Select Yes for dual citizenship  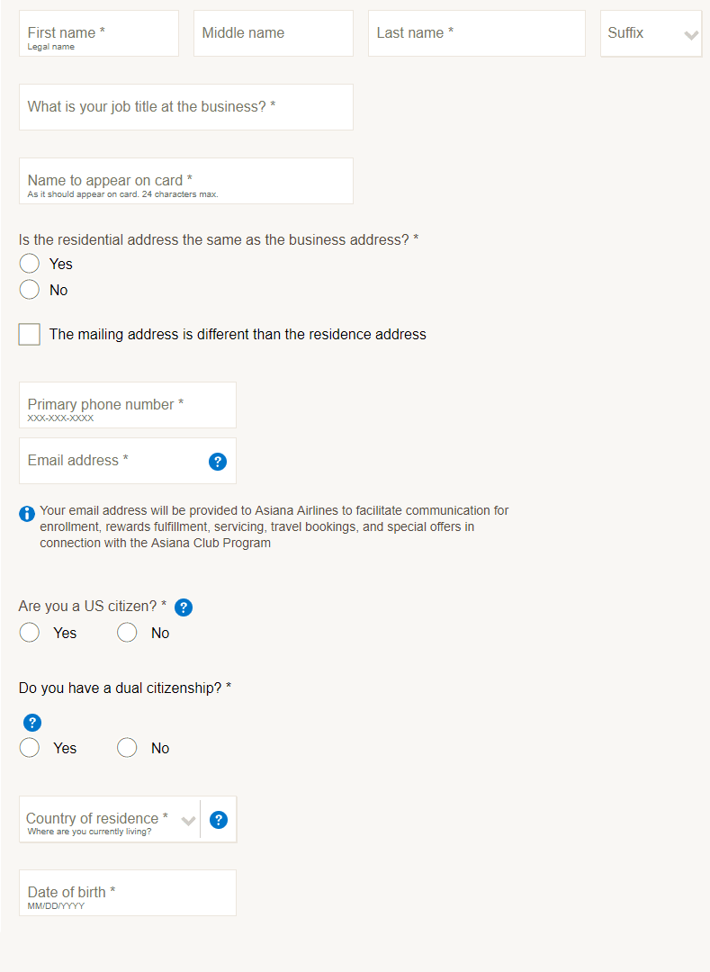pyautogui.click(x=30, y=748)
